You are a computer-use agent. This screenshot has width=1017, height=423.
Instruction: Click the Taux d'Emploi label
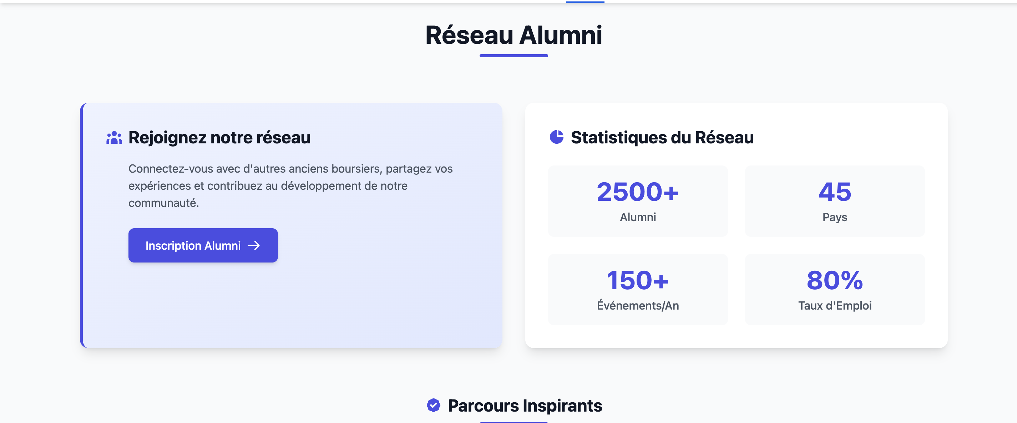point(835,305)
